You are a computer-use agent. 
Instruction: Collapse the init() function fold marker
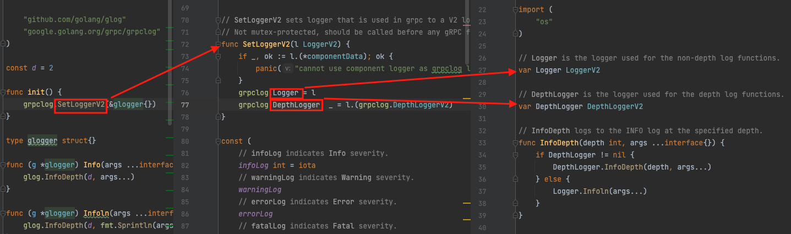(3, 92)
